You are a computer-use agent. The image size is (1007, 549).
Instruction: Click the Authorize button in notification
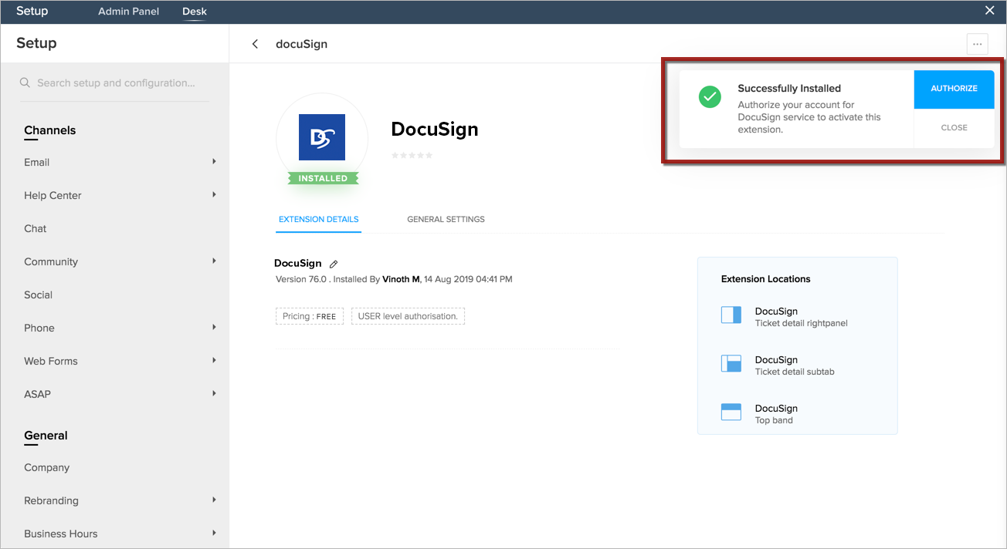(954, 89)
